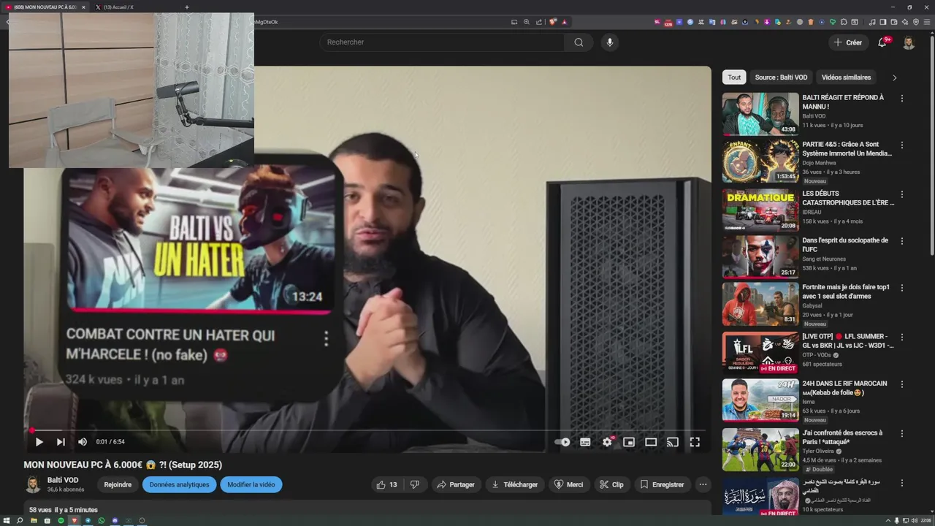Screen dimensions: 935x526
Task: Seek on the red video progress bar
Action: [x=367, y=430]
